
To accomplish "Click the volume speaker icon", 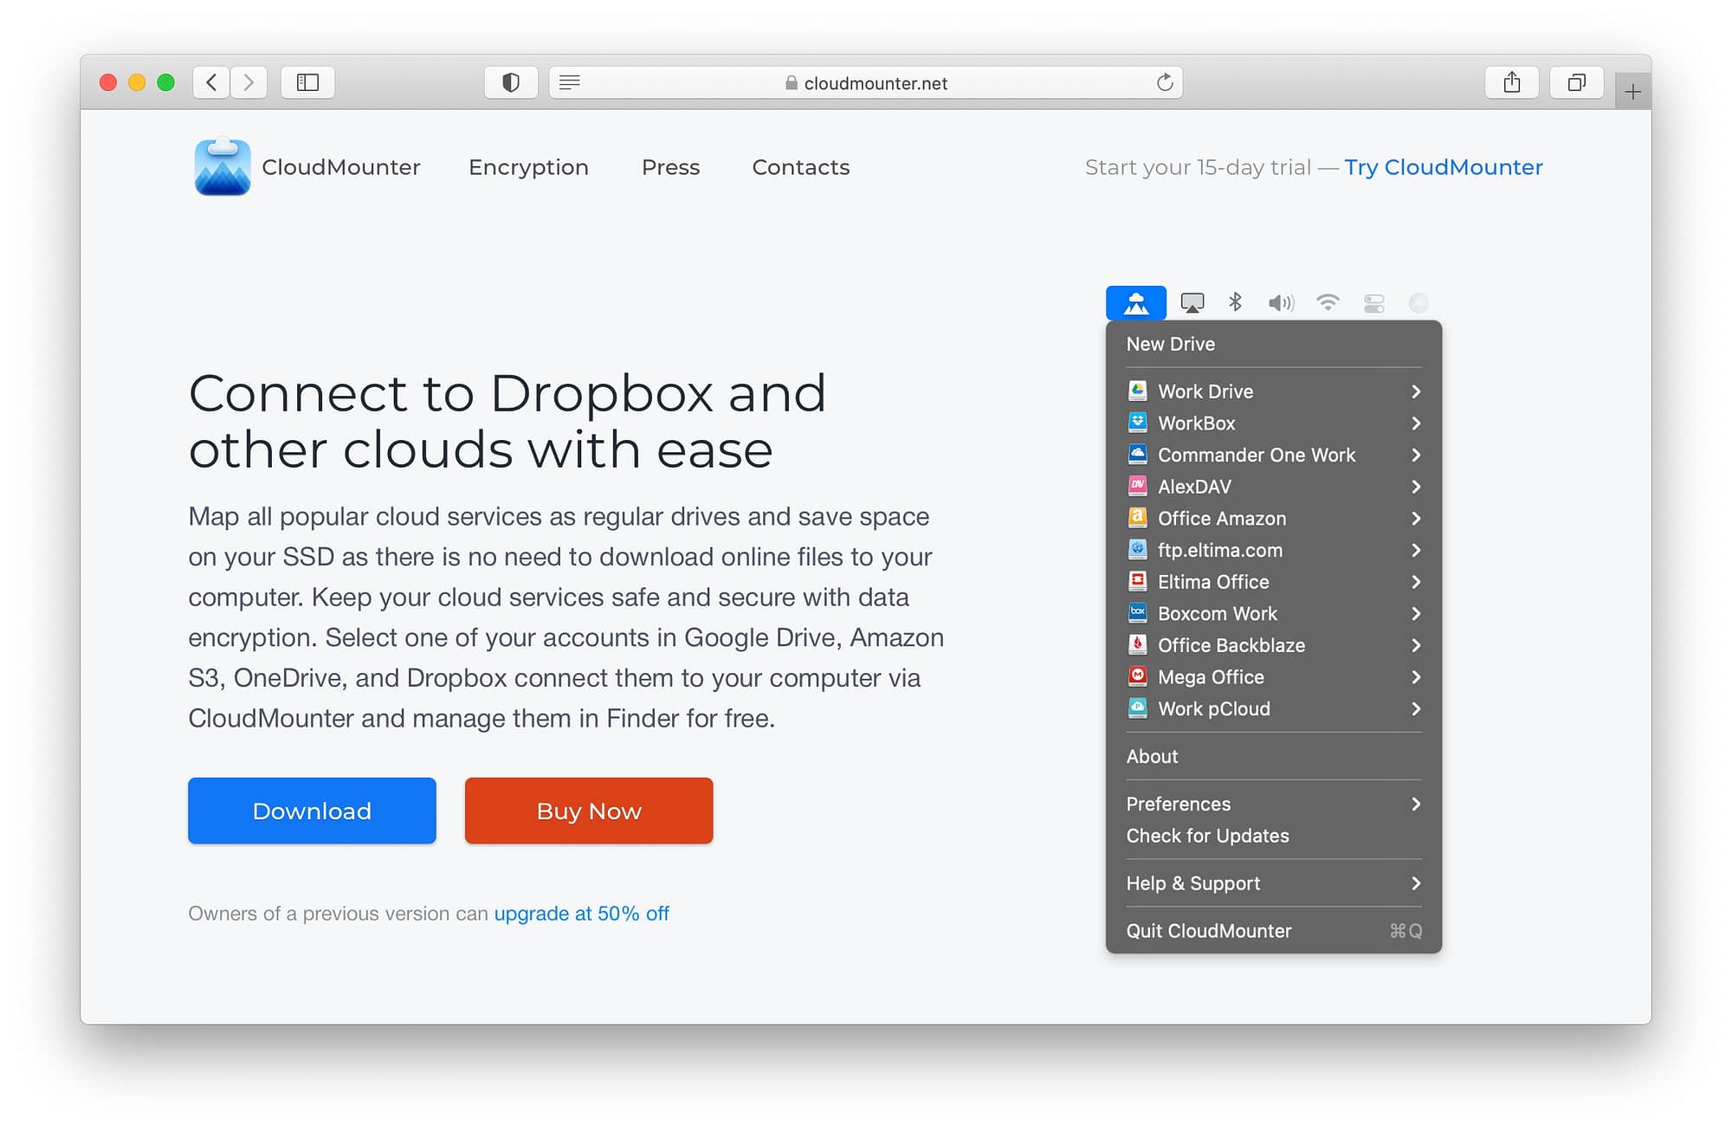I will (x=1281, y=302).
